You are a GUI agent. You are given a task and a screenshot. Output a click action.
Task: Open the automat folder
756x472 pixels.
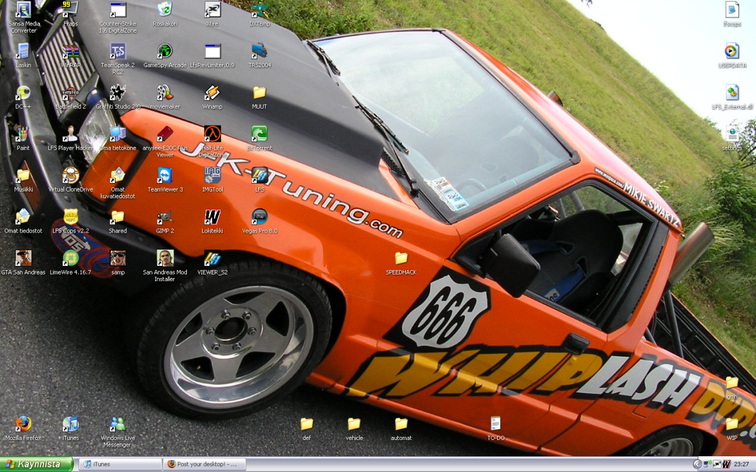[x=401, y=424]
